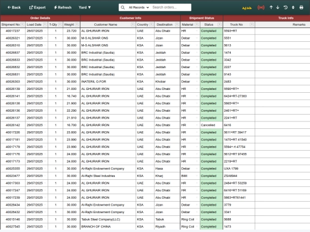Click the live broadcast signal icon
Screen dimensions: 310x232
[261, 7]
